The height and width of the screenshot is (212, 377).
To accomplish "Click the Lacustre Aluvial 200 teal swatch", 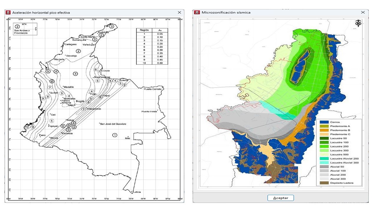I will [324, 159].
